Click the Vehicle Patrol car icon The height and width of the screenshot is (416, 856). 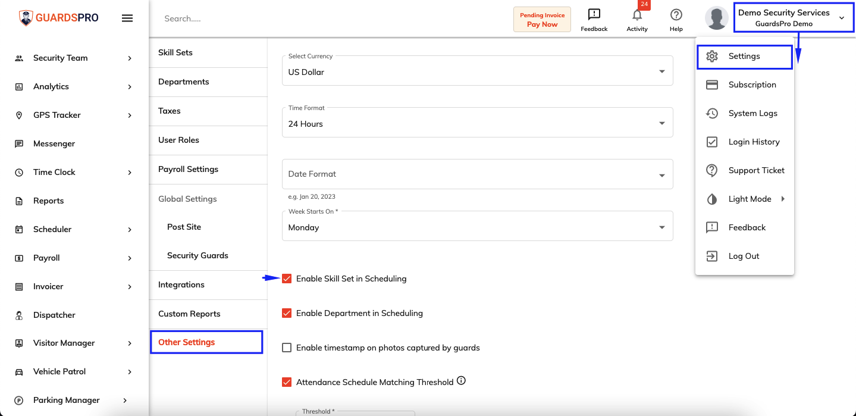pyautogui.click(x=19, y=371)
